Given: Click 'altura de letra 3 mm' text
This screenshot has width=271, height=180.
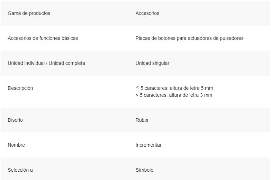Looking at the screenshot, I should [190, 95].
